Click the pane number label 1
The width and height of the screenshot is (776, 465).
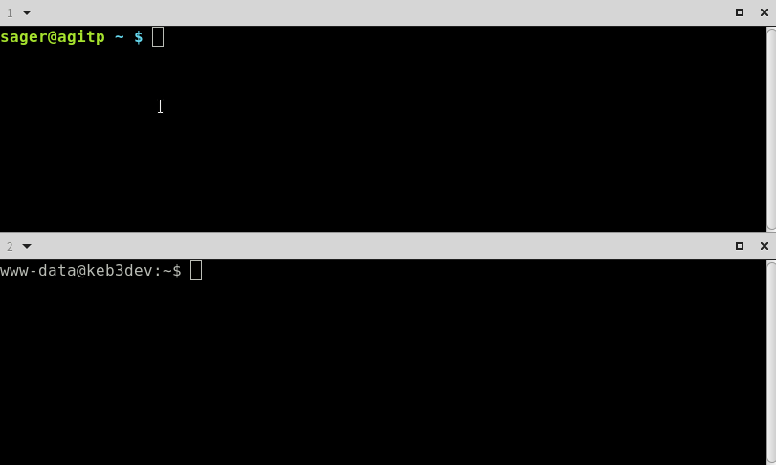pos(10,12)
